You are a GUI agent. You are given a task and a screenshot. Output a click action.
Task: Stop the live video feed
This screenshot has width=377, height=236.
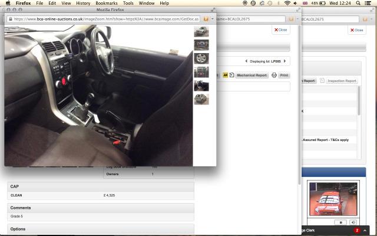point(340,222)
